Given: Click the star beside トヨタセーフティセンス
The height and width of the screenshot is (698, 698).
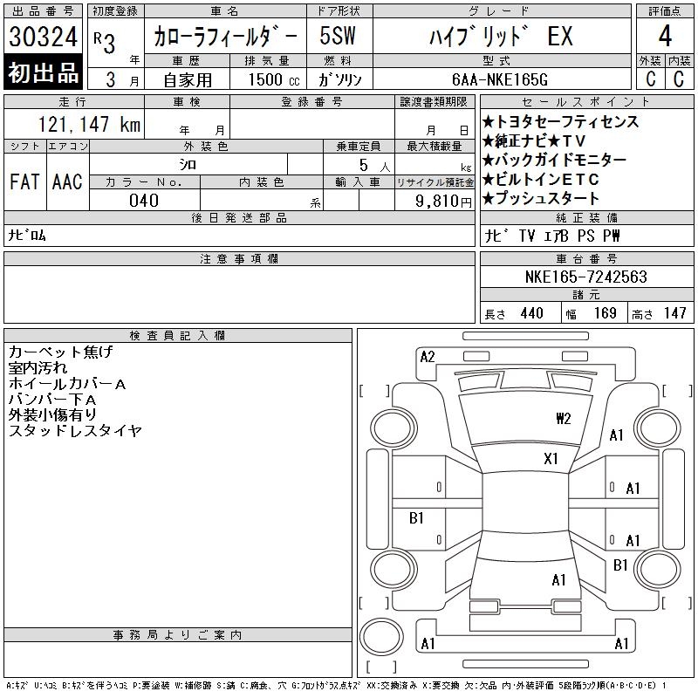Looking at the screenshot, I should (x=489, y=122).
